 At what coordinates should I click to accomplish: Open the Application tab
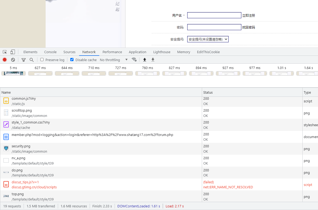tap(137, 52)
